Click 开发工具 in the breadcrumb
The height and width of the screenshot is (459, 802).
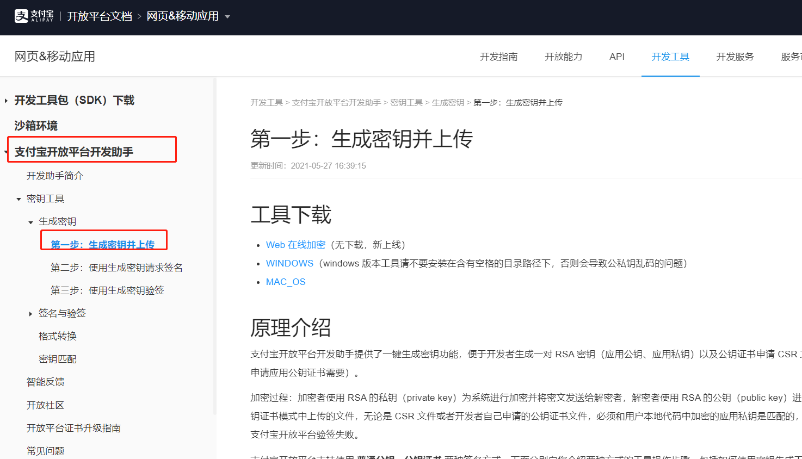267,102
